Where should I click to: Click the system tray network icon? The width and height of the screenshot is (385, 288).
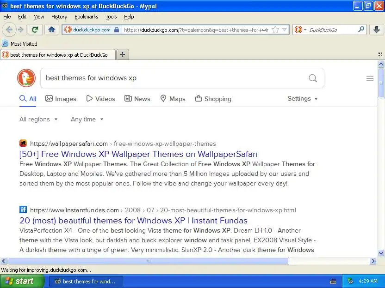click(x=350, y=281)
